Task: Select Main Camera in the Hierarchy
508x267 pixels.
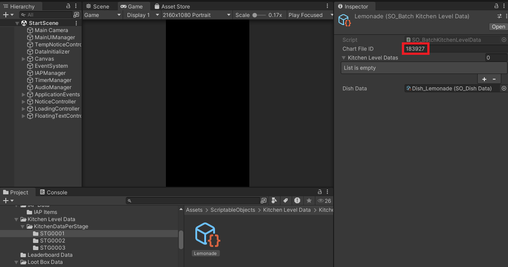Action: point(51,30)
